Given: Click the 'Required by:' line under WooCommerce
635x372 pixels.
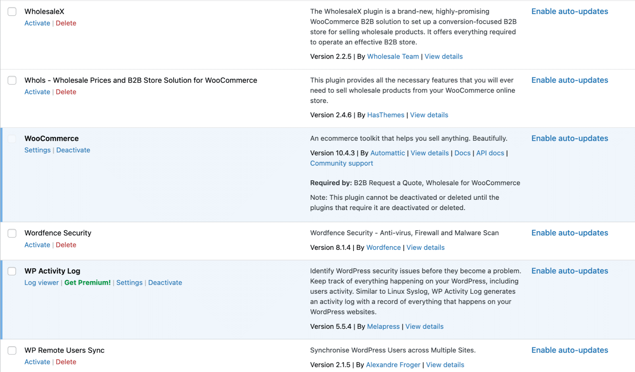Looking at the screenshot, I should click(415, 183).
